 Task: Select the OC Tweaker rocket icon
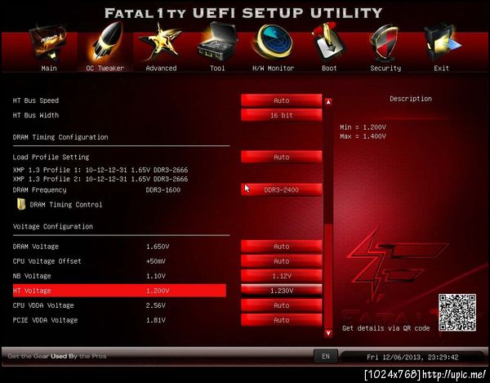point(106,41)
